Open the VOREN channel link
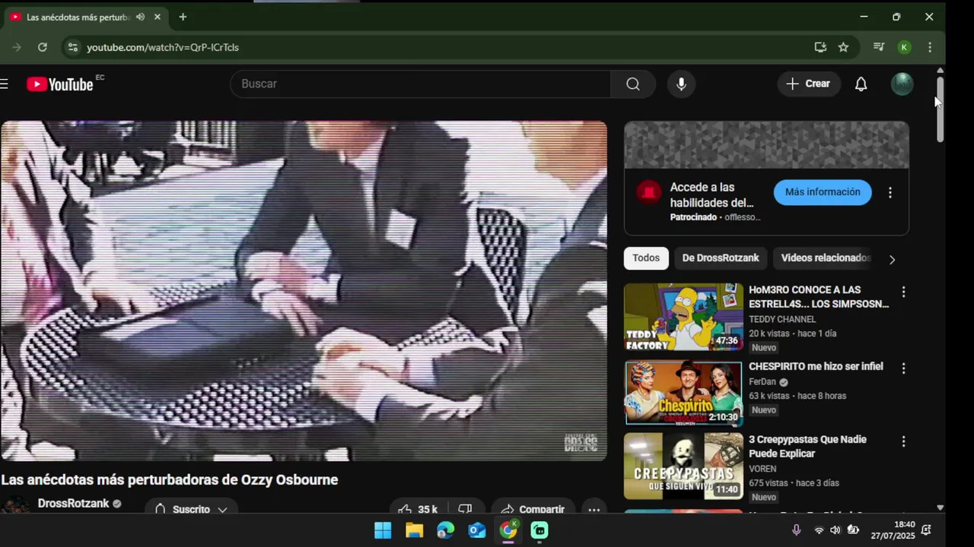974x547 pixels. [762, 469]
